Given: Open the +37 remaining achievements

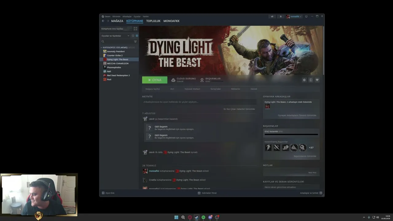Looking at the screenshot, I should point(311,148).
